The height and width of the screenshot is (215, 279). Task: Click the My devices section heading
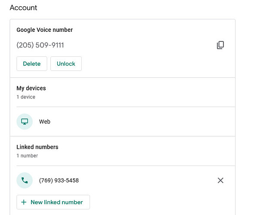click(x=31, y=88)
